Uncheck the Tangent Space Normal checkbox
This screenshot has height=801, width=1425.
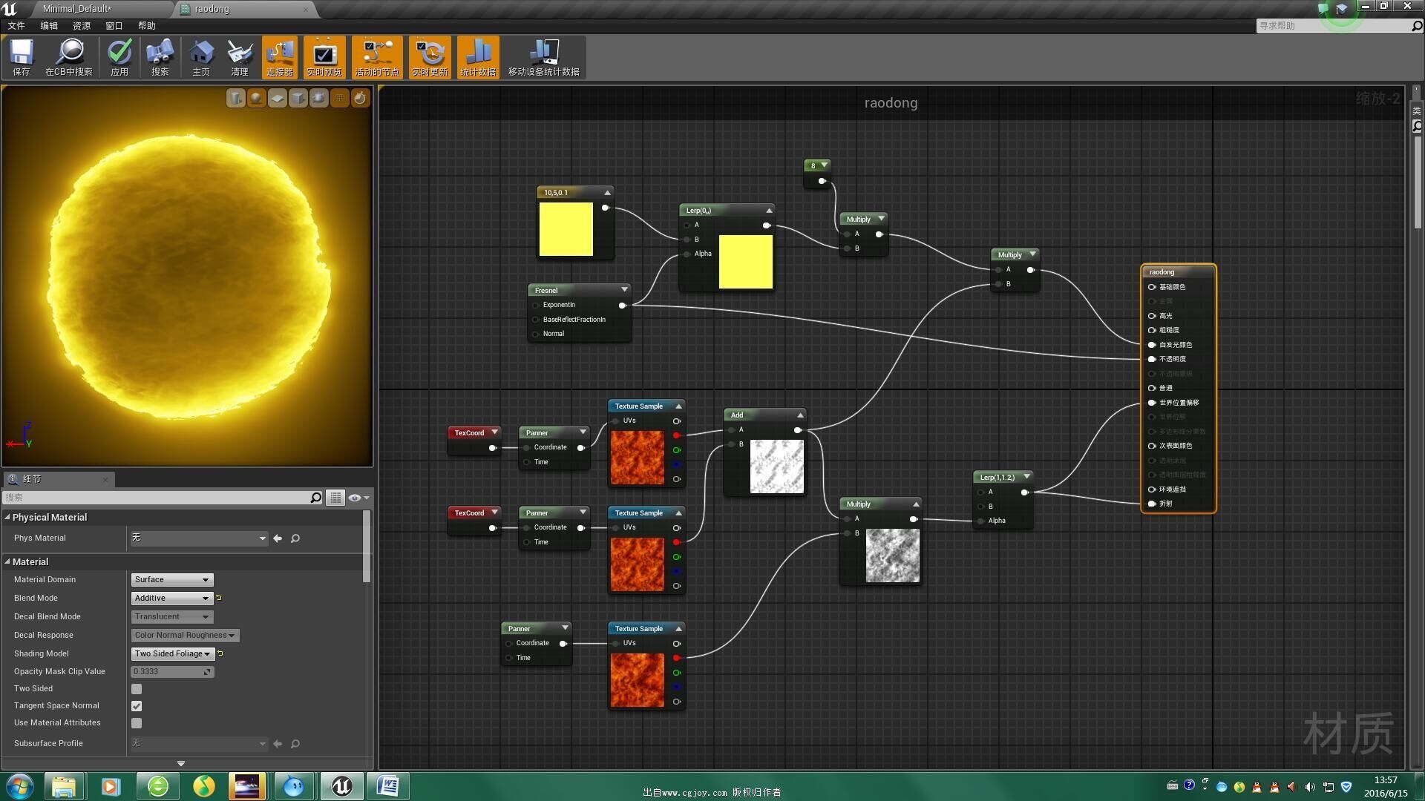tap(137, 706)
